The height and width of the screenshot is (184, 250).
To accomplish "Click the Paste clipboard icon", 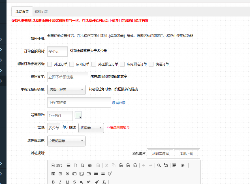I will tap(121, 165).
